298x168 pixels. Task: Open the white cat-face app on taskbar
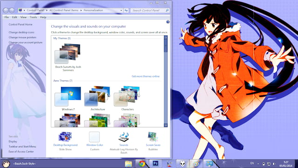pos(183,164)
